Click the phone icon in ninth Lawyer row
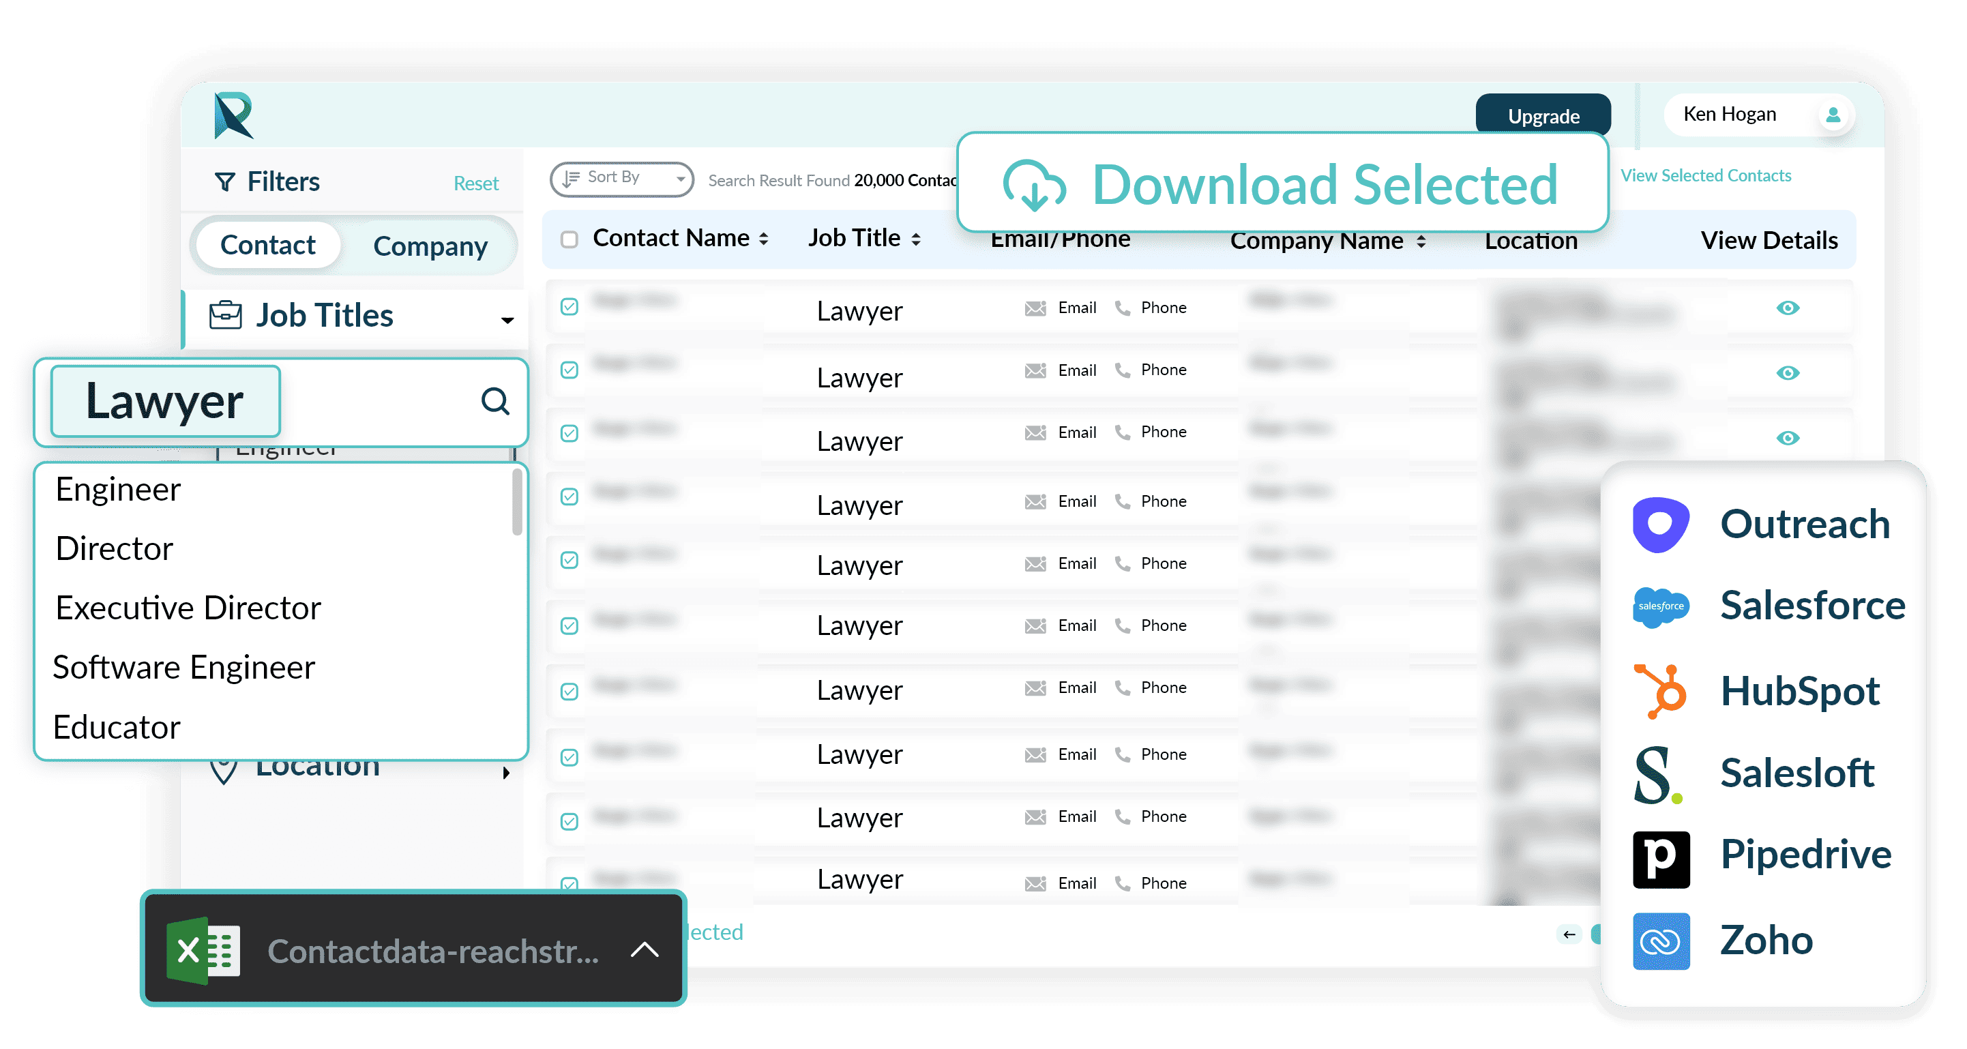This screenshot has height=1049, width=1967. pyautogui.click(x=1122, y=817)
